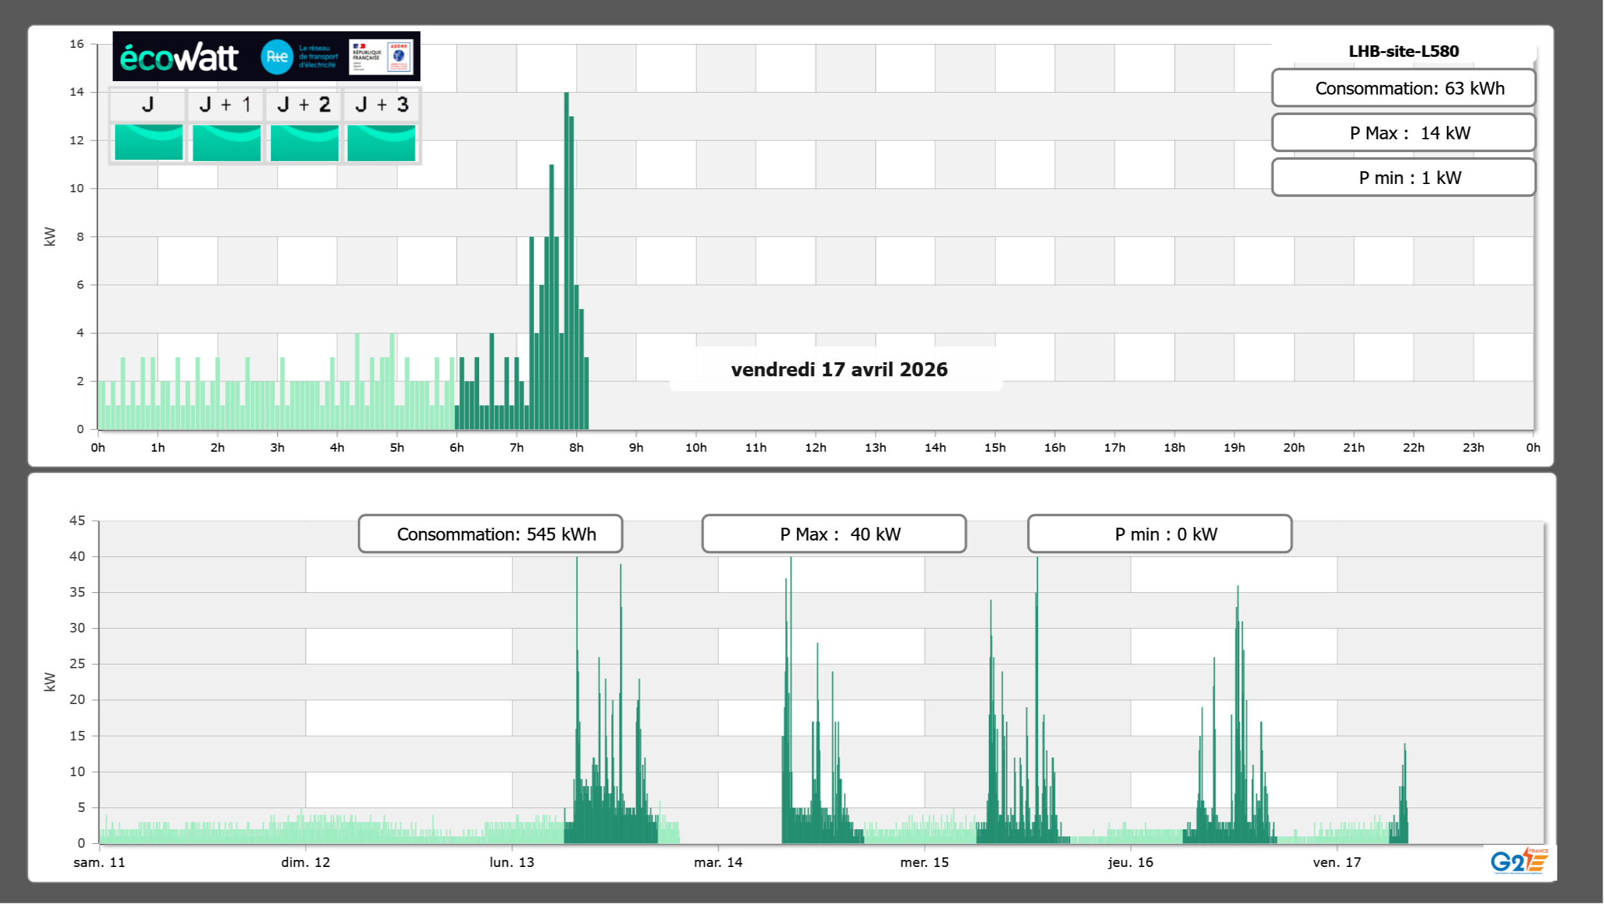Click the green signal under J + 3
The height and width of the screenshot is (904, 1604).
[x=381, y=142]
